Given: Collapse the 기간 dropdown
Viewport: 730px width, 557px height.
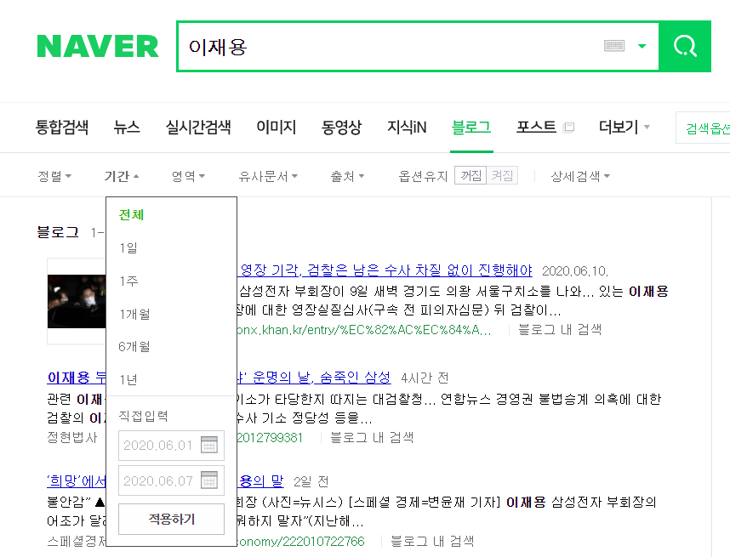Looking at the screenshot, I should [121, 176].
